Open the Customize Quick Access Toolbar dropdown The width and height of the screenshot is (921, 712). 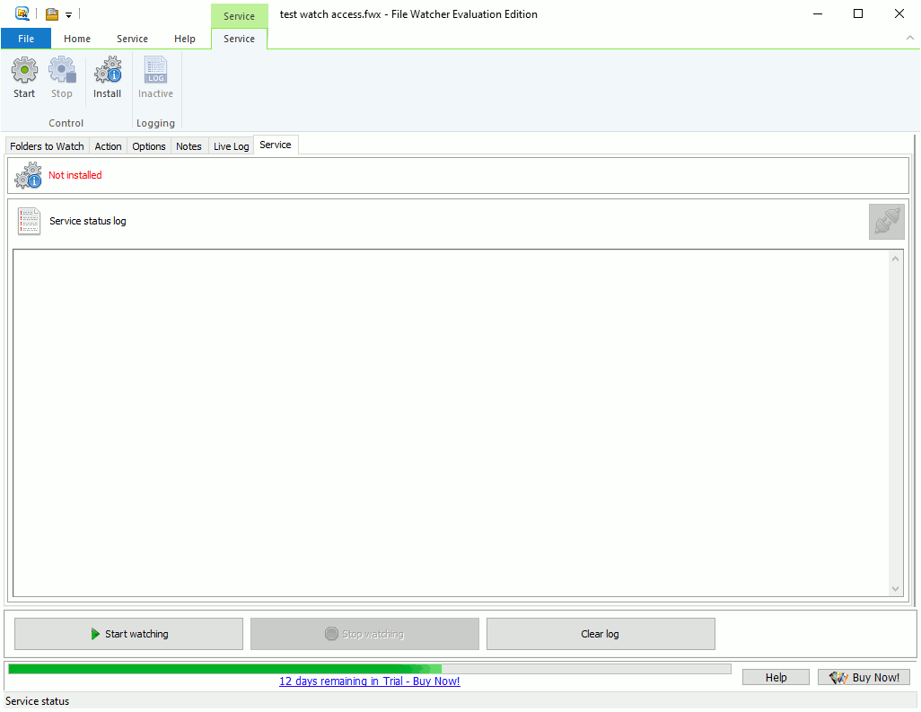[68, 15]
